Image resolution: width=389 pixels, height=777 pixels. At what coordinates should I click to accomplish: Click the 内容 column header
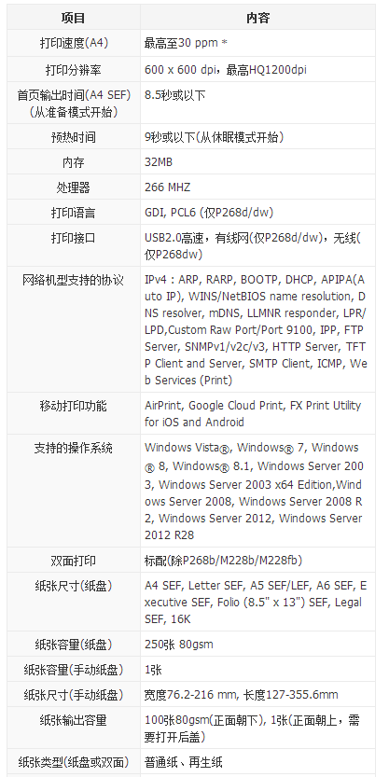[257, 19]
